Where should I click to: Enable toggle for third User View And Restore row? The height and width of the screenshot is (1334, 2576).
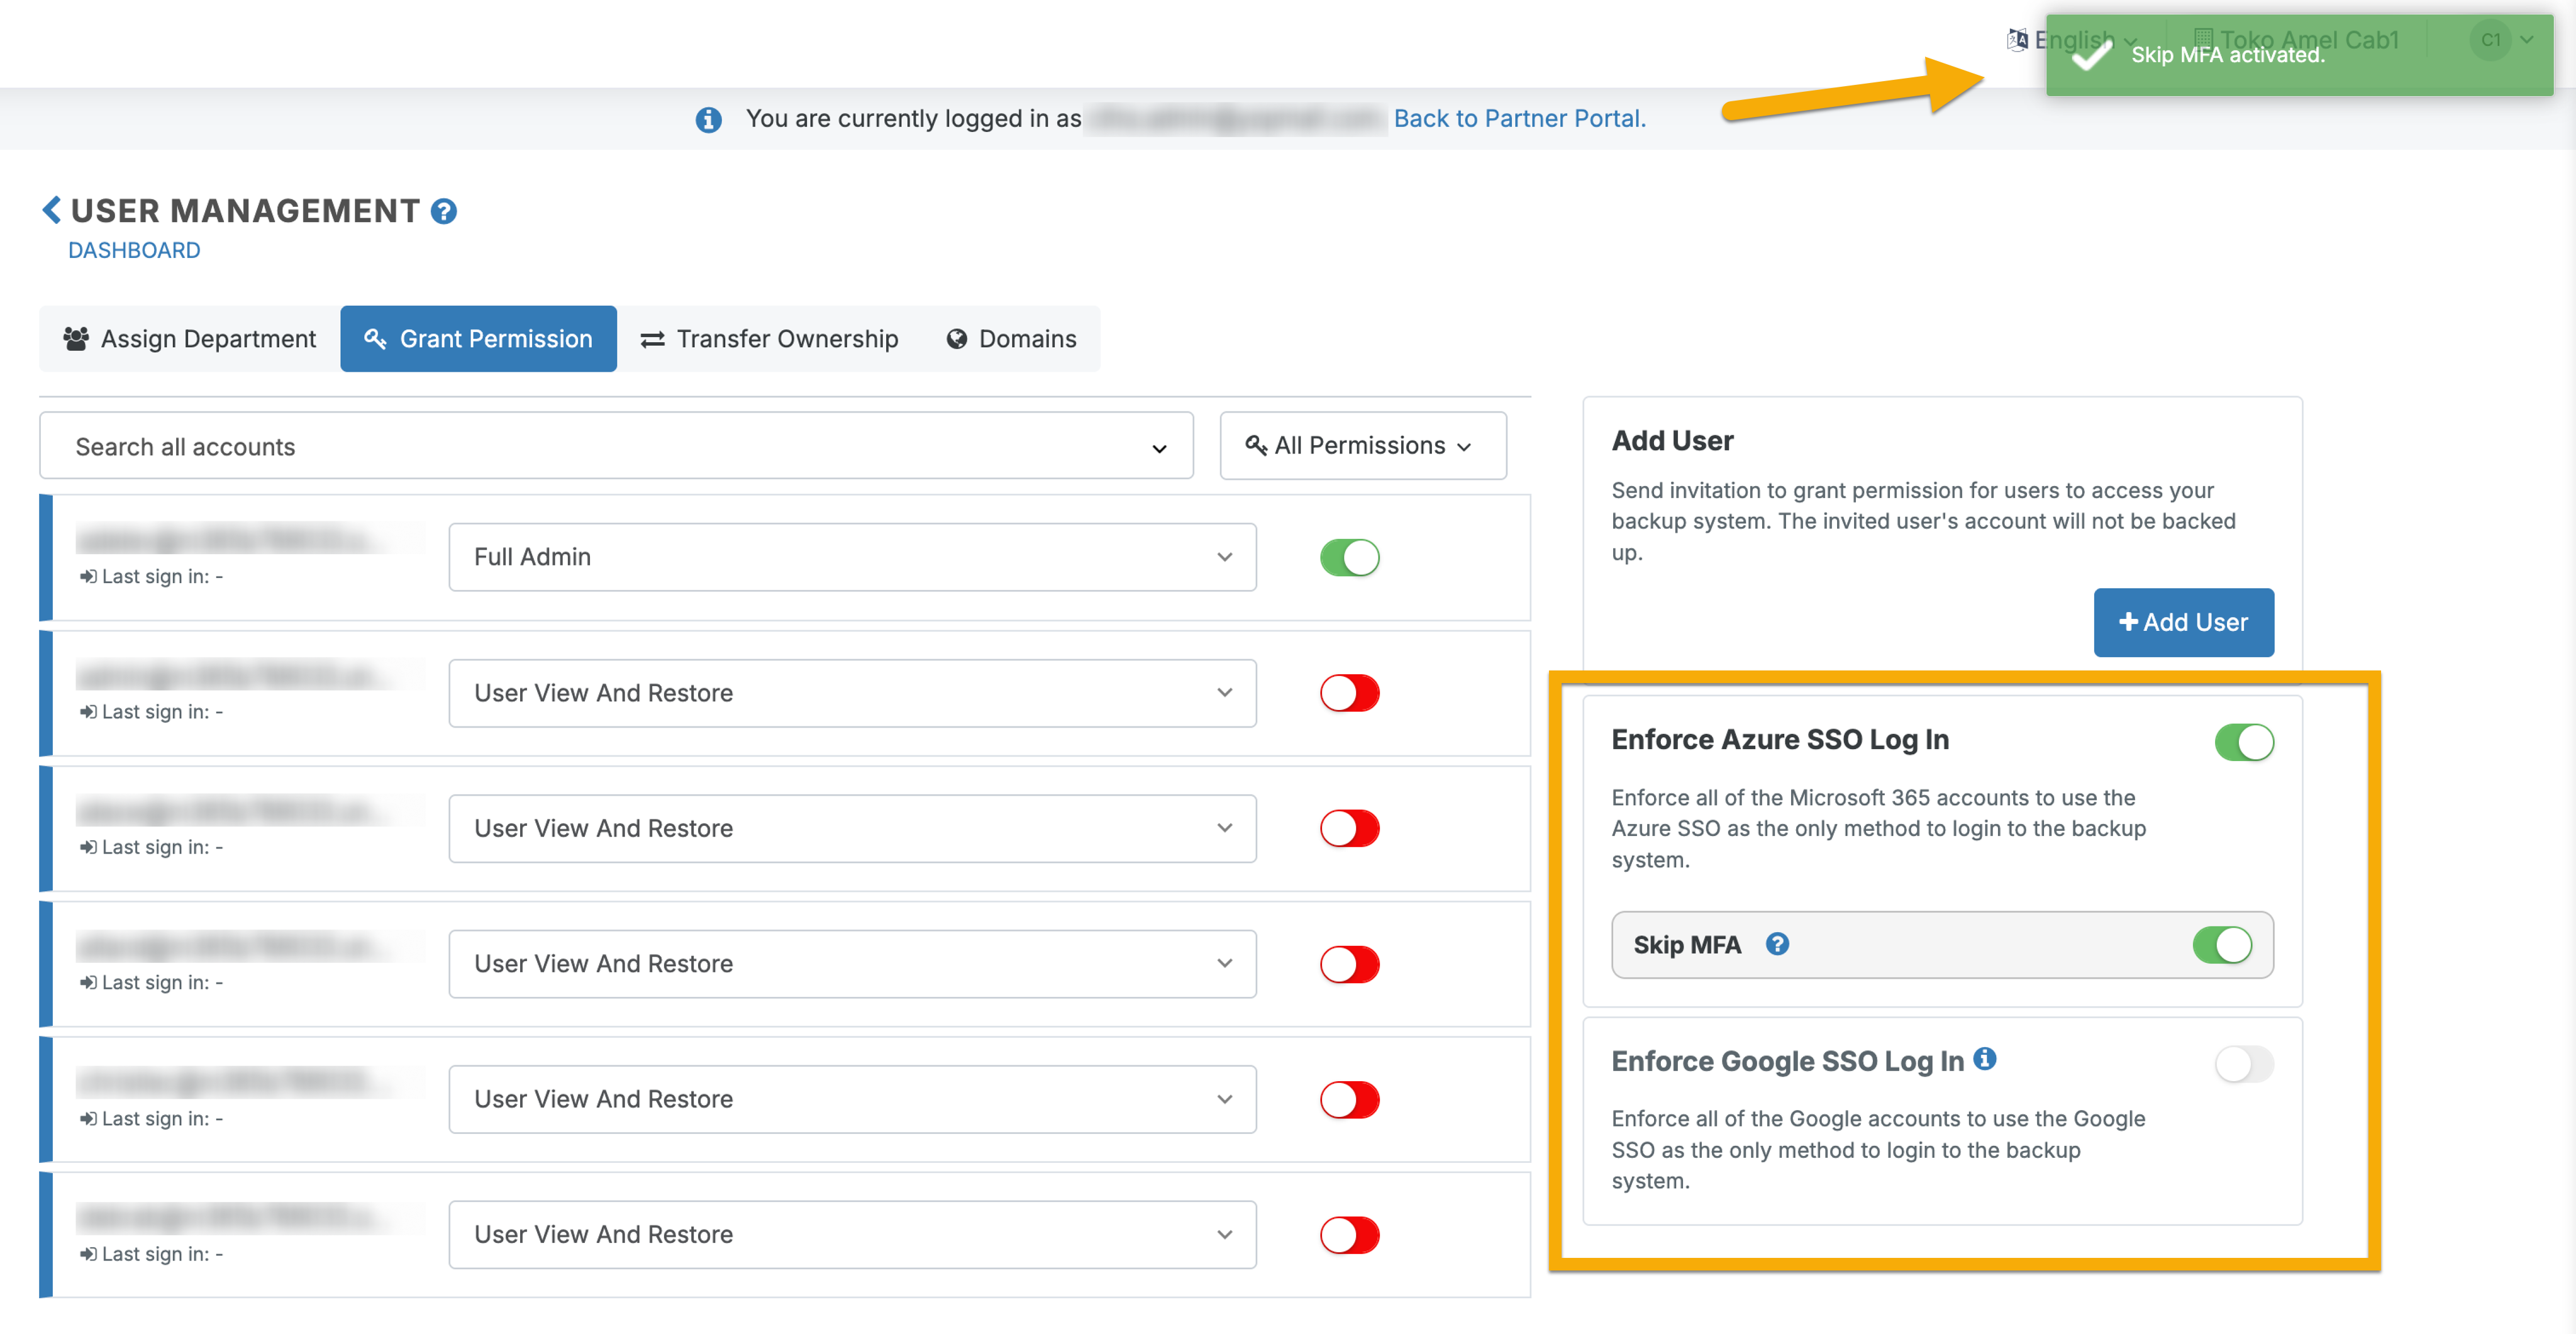click(1349, 964)
